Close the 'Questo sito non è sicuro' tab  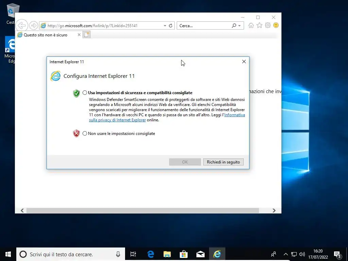tap(79, 35)
